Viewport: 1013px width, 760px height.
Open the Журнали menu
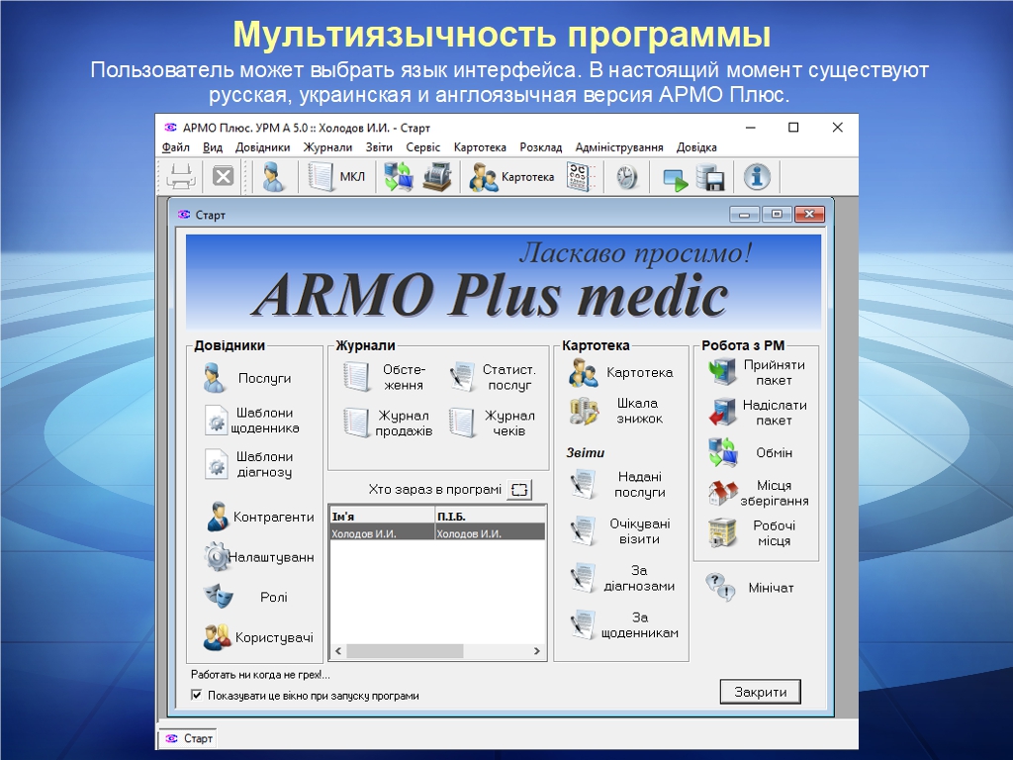click(327, 147)
